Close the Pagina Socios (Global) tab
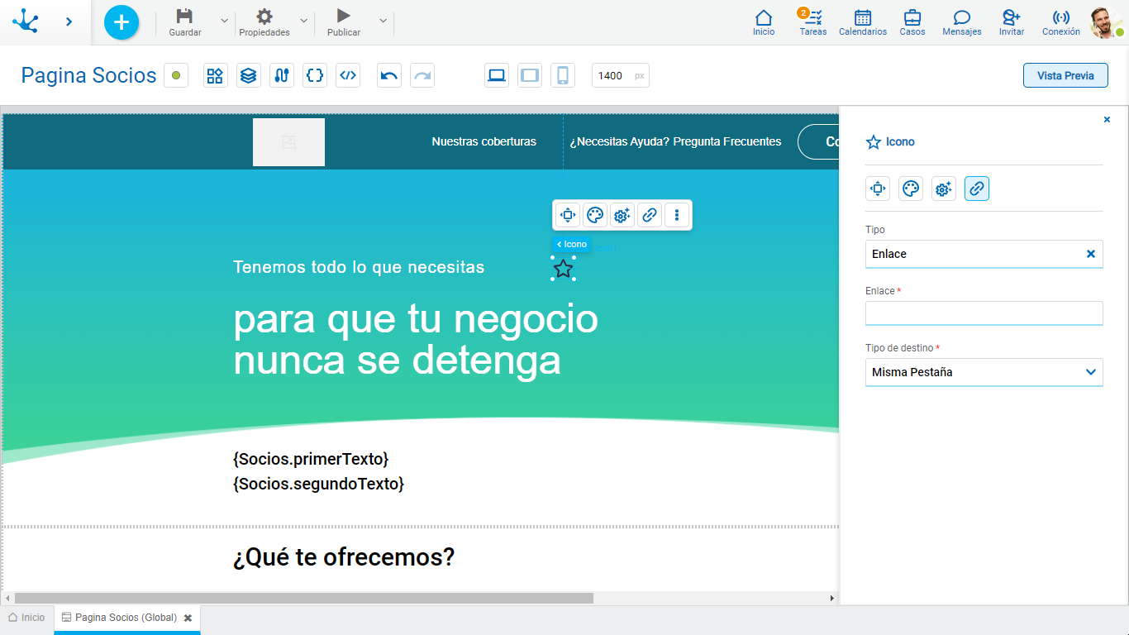The image size is (1129, 635). point(188,618)
